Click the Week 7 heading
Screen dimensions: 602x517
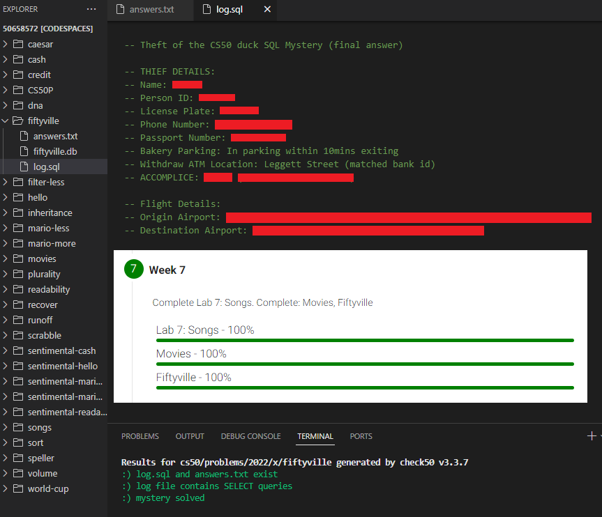(167, 270)
